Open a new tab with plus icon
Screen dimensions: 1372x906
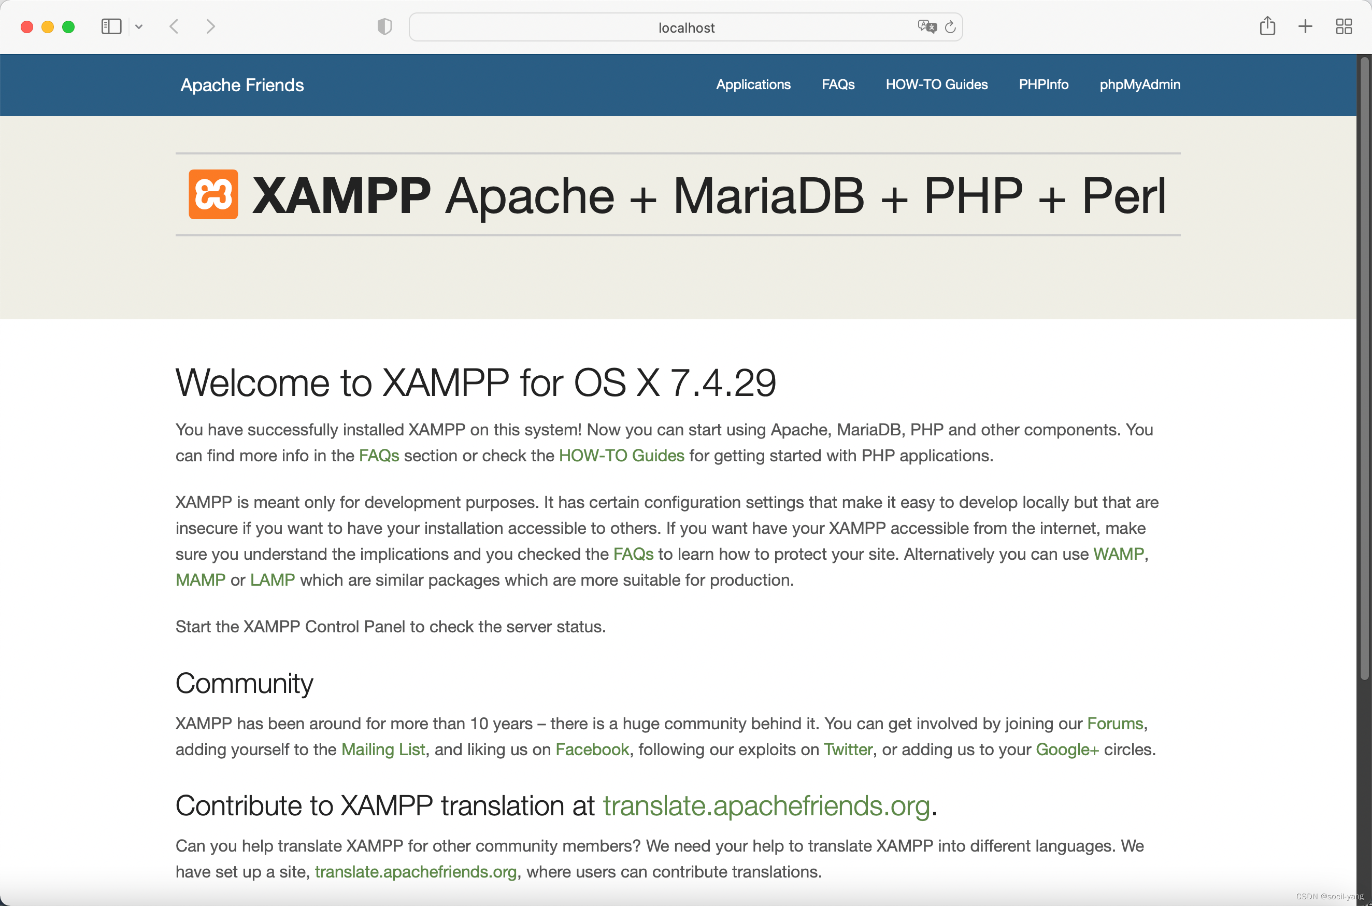(1305, 26)
